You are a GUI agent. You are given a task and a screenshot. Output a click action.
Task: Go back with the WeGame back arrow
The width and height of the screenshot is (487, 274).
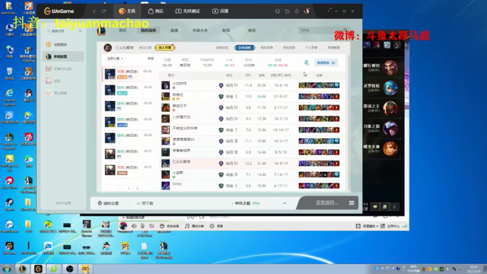(x=94, y=11)
